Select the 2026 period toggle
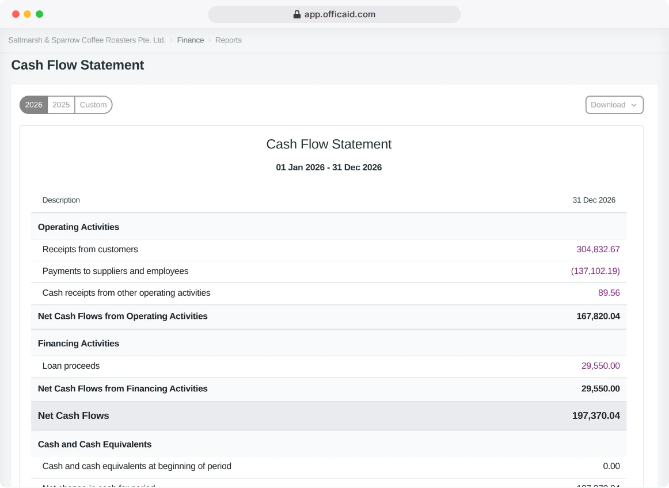 [x=34, y=105]
